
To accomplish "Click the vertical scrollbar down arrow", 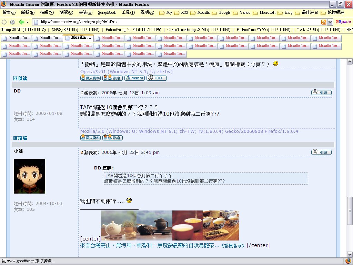I will coord(350,254).
